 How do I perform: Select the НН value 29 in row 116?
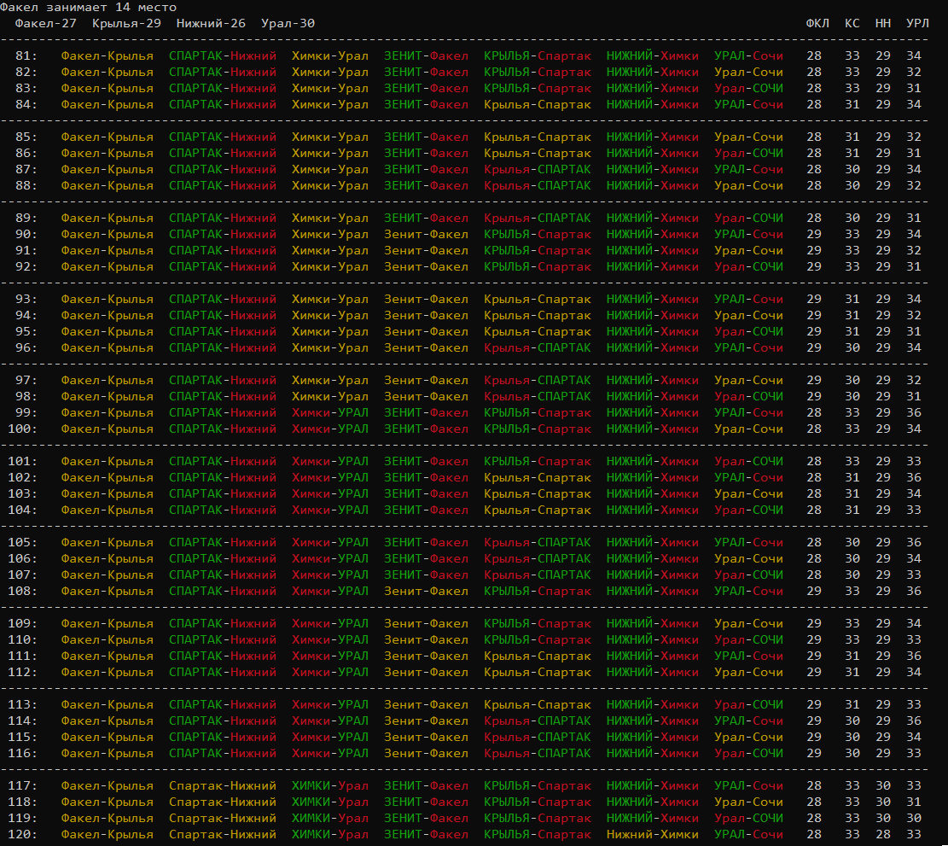883,754
